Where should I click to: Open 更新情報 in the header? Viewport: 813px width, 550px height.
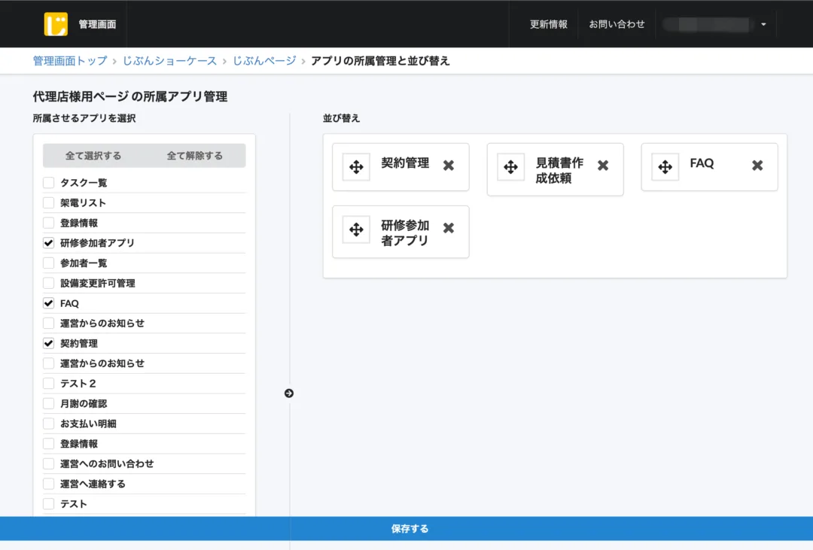pyautogui.click(x=549, y=24)
